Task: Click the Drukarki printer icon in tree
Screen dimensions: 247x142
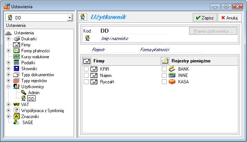Action: pos(17,38)
